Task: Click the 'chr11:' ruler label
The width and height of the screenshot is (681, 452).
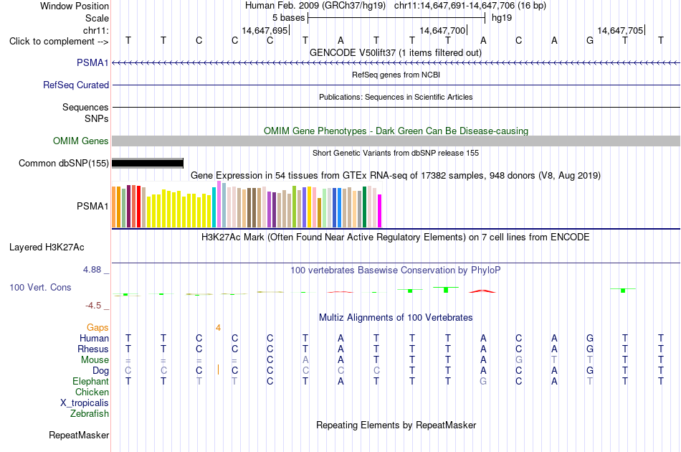Action: pyautogui.click(x=95, y=30)
